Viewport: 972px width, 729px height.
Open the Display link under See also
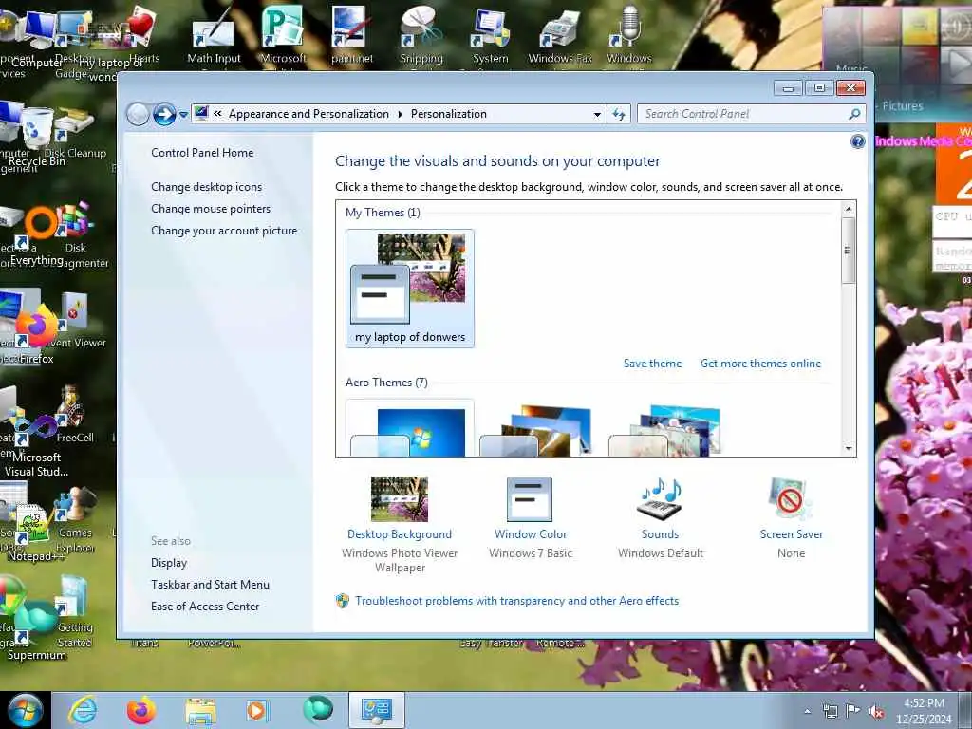click(x=169, y=563)
